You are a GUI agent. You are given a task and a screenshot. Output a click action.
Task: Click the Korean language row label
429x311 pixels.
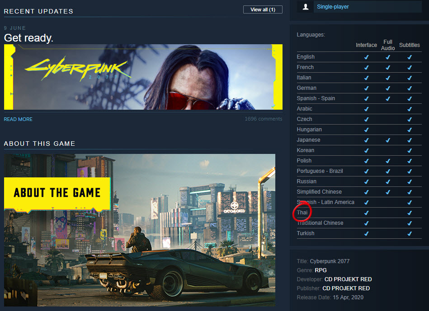click(x=305, y=150)
